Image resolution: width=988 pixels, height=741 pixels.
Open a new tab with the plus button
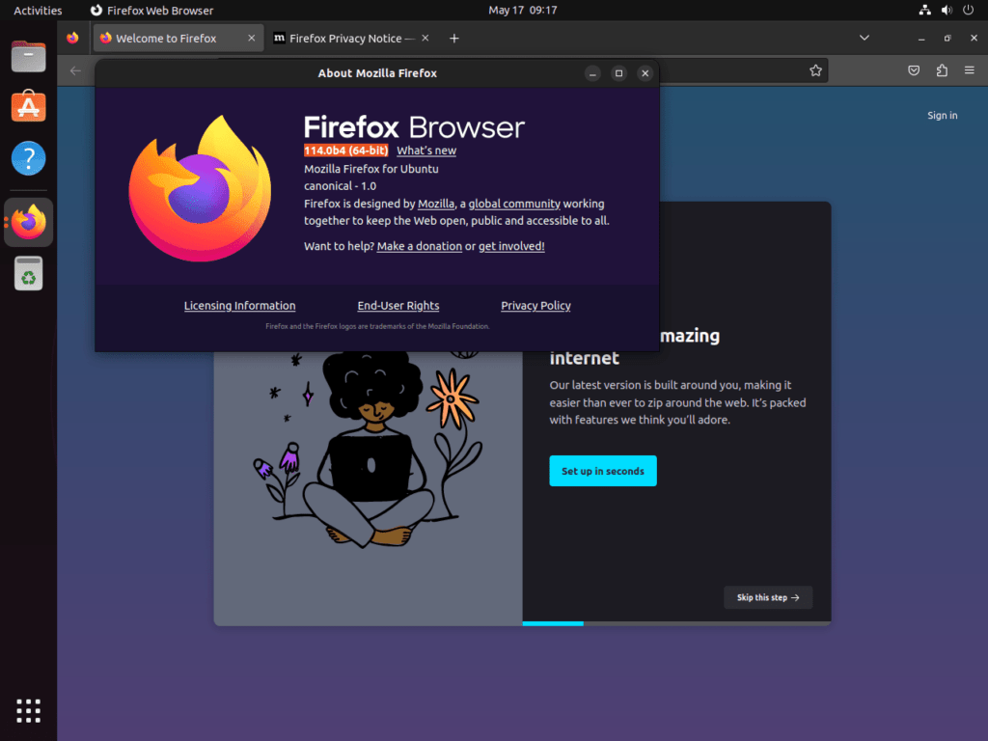click(x=453, y=38)
